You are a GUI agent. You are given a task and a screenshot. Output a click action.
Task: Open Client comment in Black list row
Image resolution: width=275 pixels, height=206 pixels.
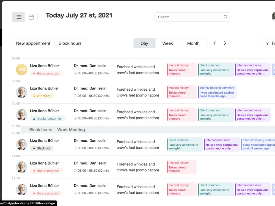tap(185, 144)
